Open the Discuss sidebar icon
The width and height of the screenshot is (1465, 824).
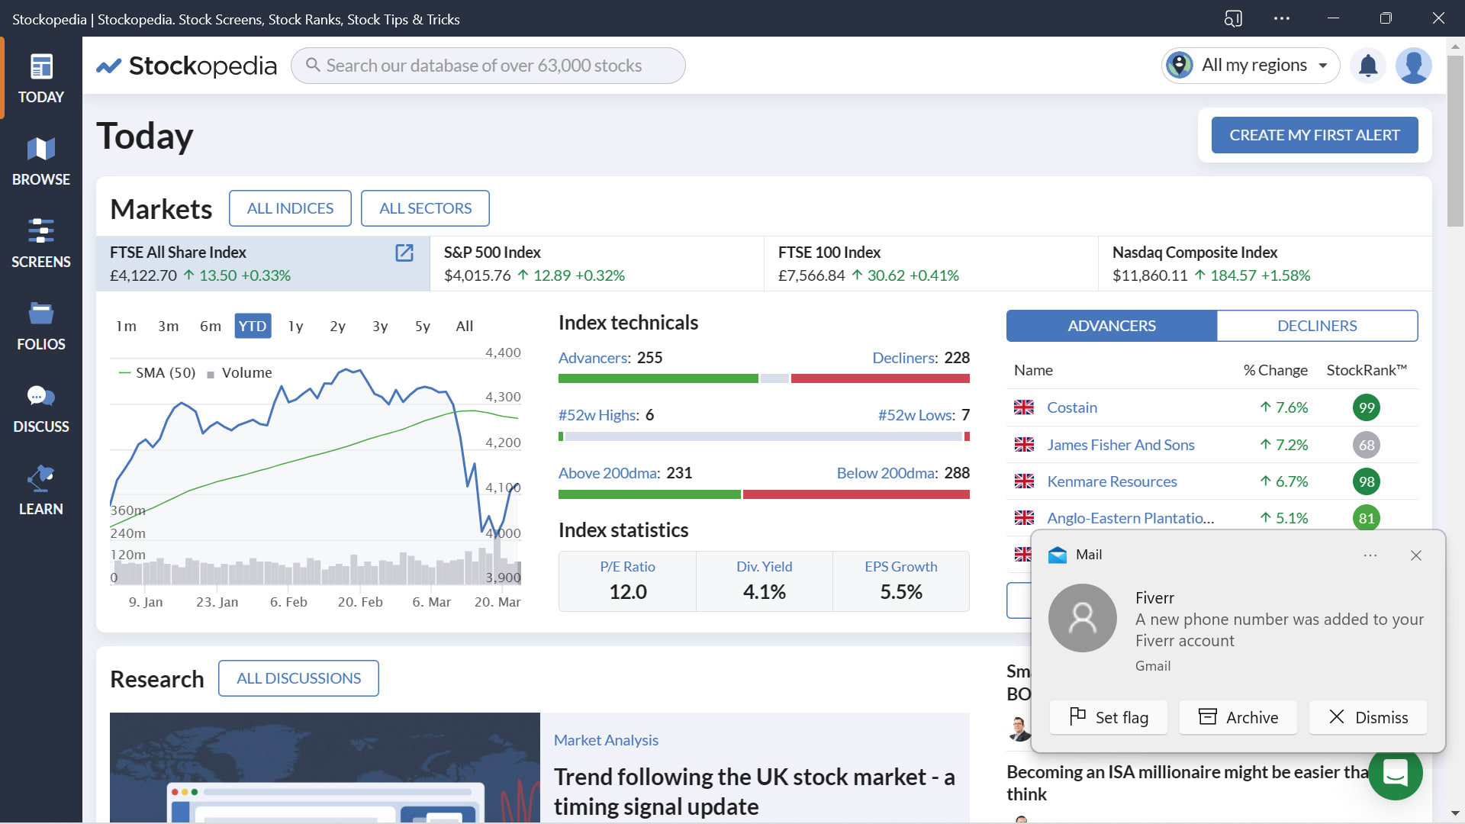click(40, 408)
